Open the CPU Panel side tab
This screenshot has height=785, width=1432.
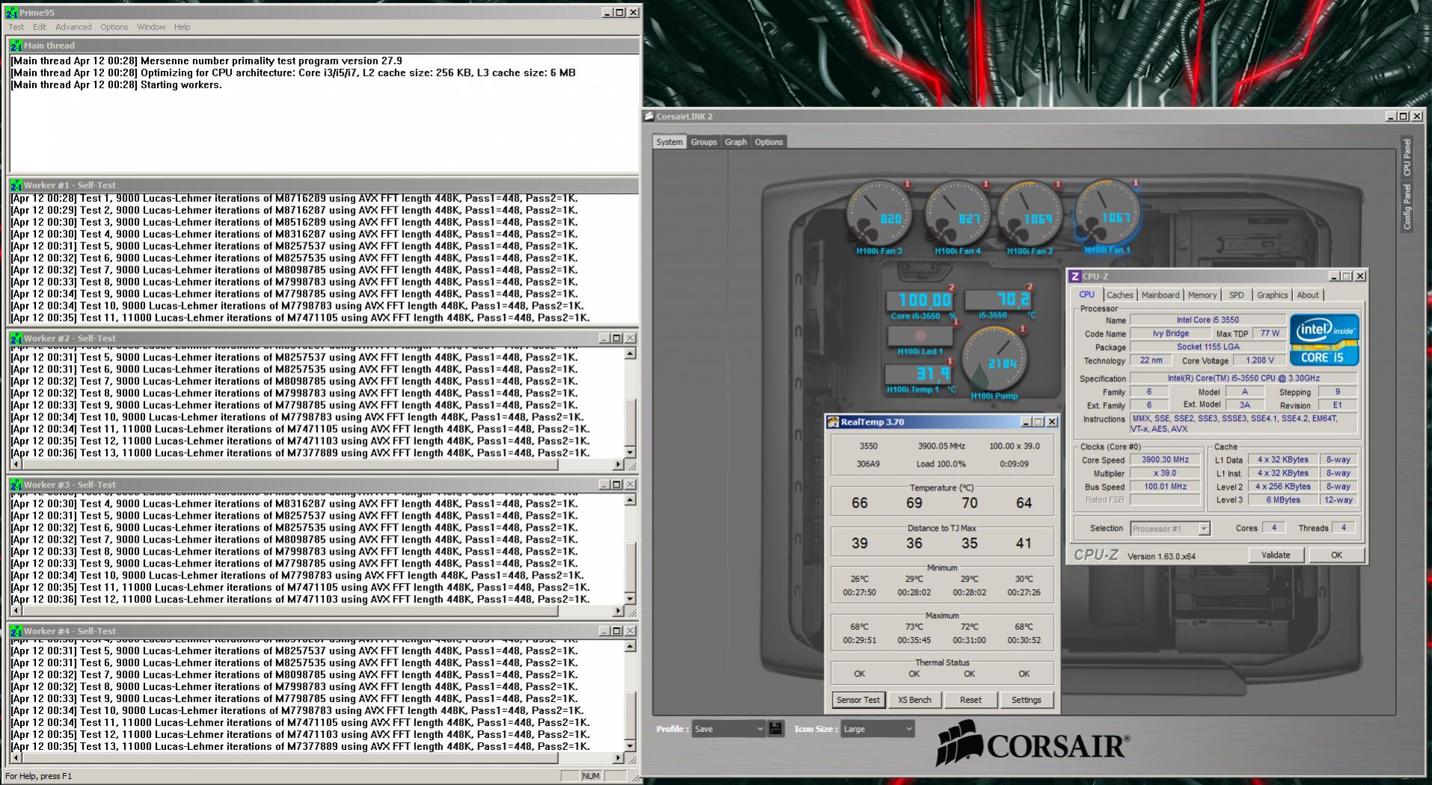(1407, 157)
